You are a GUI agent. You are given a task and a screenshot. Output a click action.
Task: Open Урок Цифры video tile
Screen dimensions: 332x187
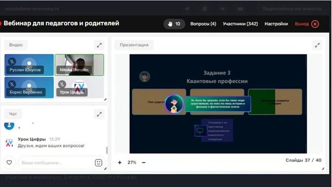click(x=79, y=87)
